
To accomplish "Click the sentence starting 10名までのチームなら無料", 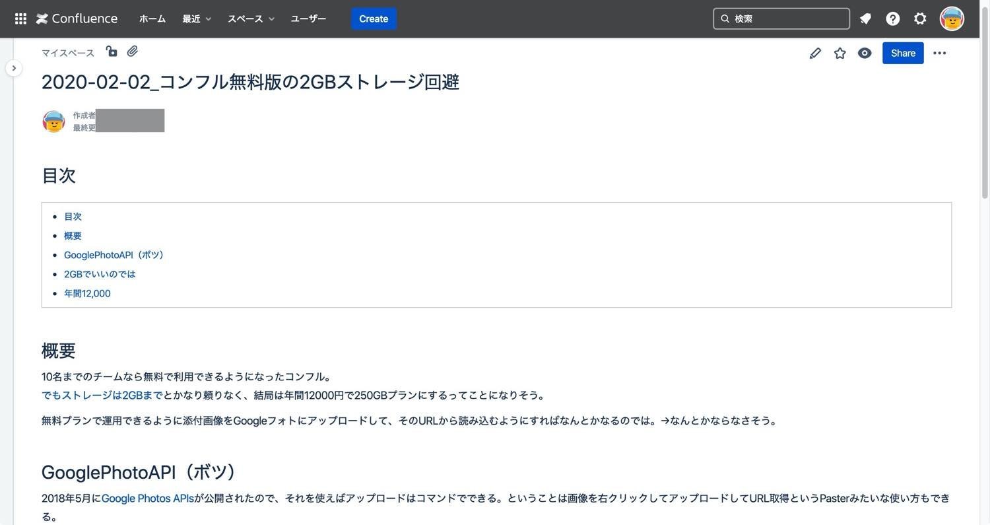I will 187,377.
